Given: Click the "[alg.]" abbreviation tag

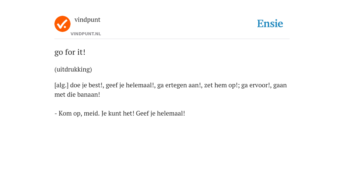Looking at the screenshot, I should pos(61,85).
